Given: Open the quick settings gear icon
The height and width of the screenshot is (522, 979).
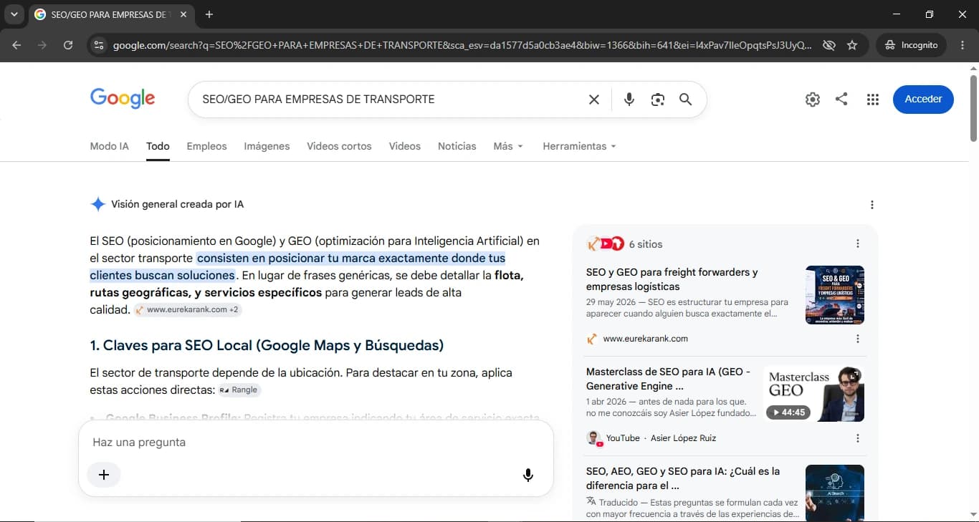Looking at the screenshot, I should coord(812,100).
